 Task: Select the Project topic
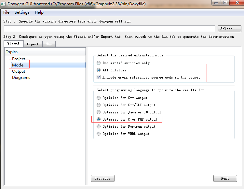click(19, 59)
